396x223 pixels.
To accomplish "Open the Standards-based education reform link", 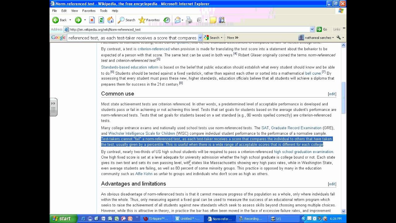I will (x=130, y=67).
